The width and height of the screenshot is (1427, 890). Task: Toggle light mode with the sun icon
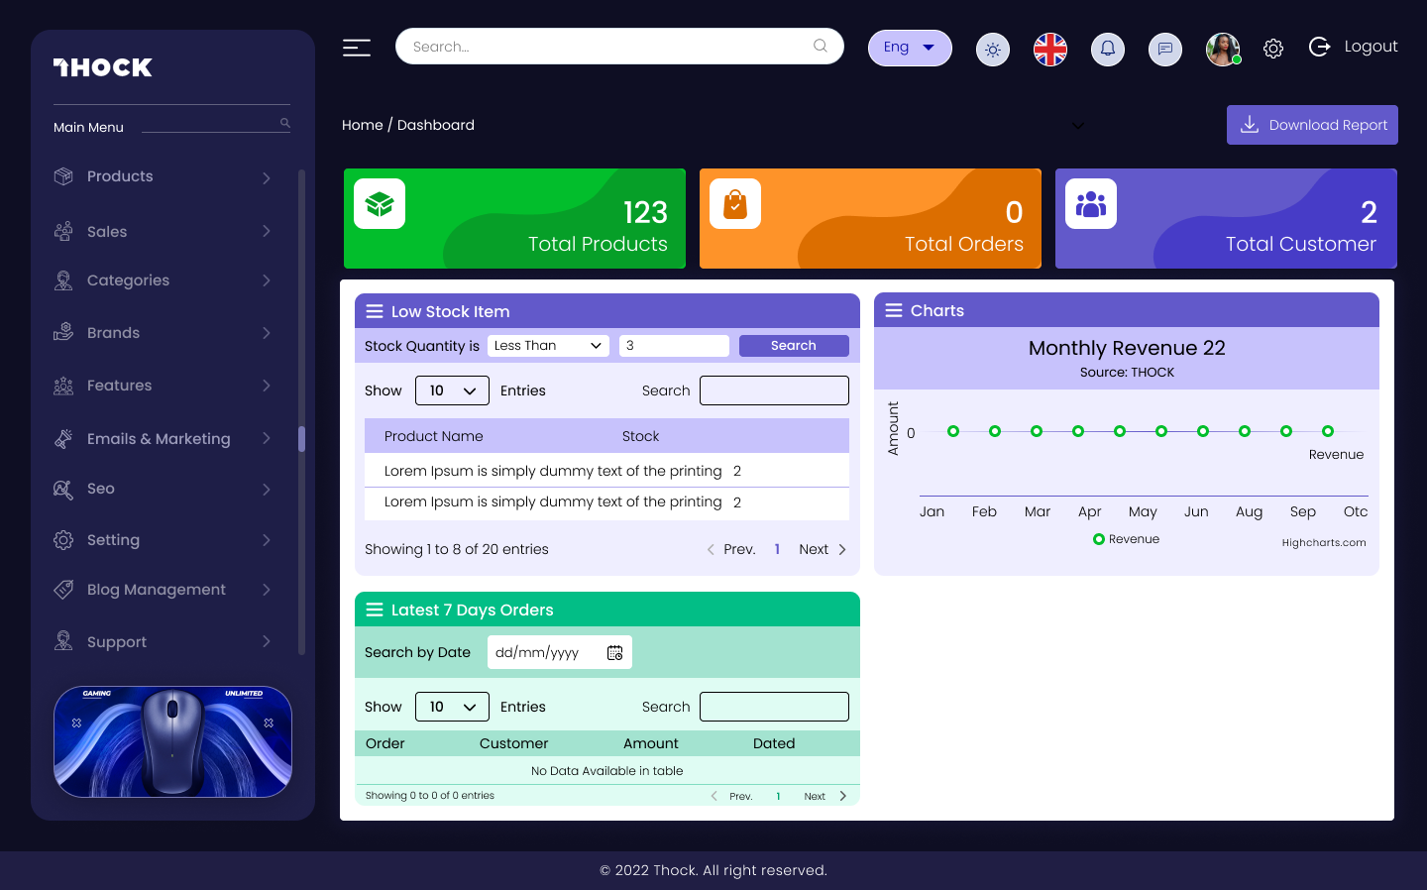[993, 50]
